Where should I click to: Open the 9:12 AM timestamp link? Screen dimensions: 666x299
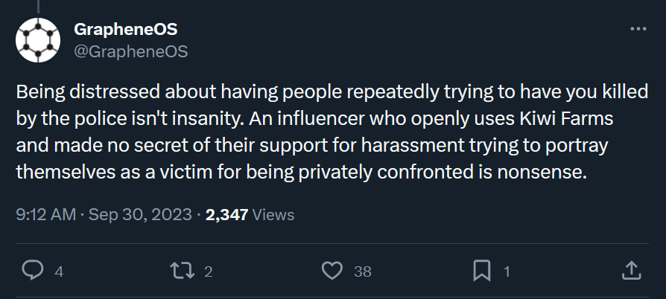46,215
